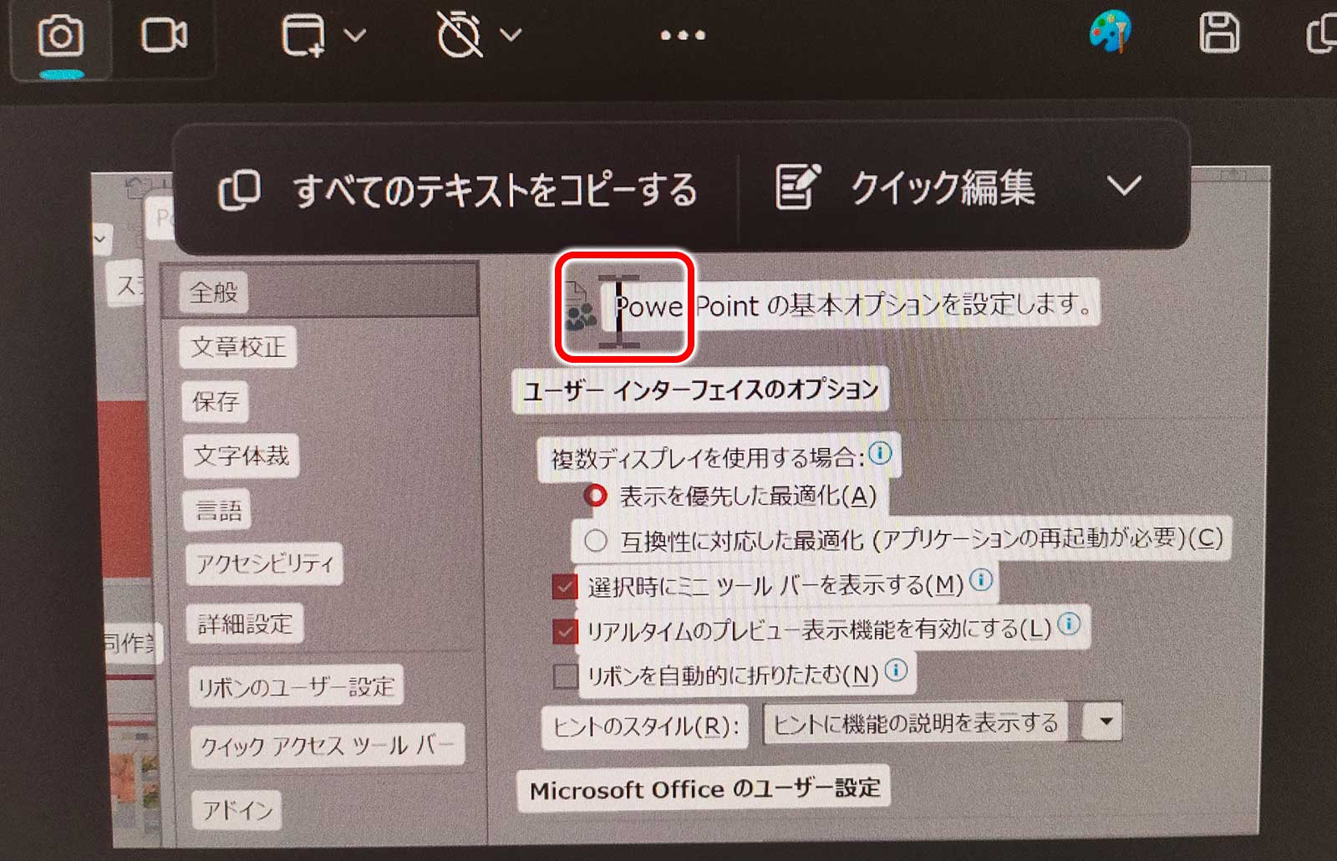Open the 文章校正 category
Viewport: 1337px width, 861px height.
click(238, 346)
